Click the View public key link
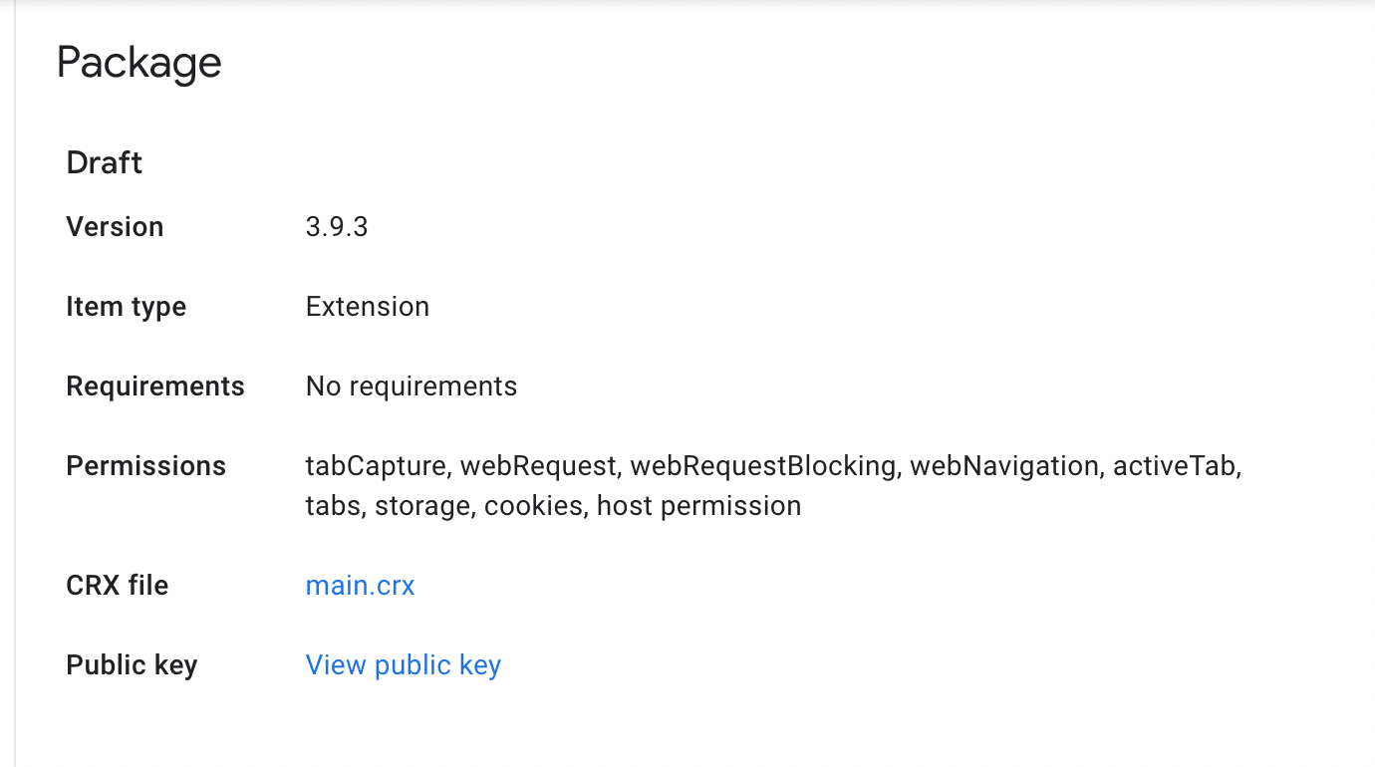The image size is (1375, 767). pos(403,665)
